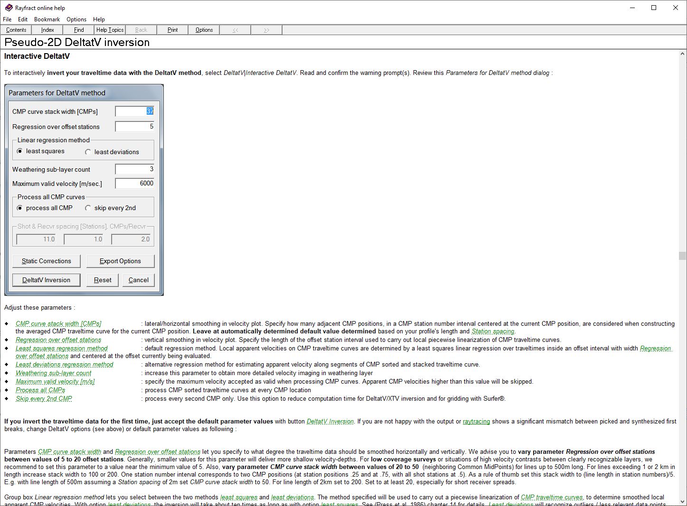Click the Rayfract help book icon in title bar
Viewport: 687px width, 506px height.
pyautogui.click(x=9, y=8)
